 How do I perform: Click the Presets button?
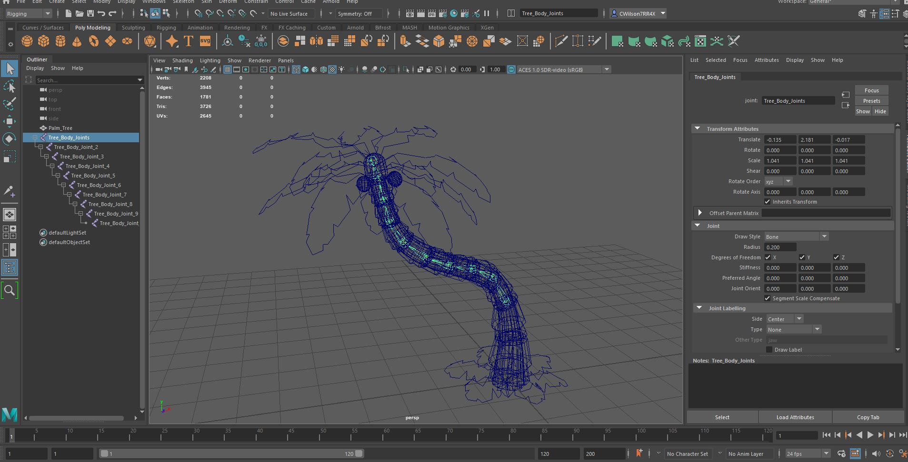(x=871, y=101)
